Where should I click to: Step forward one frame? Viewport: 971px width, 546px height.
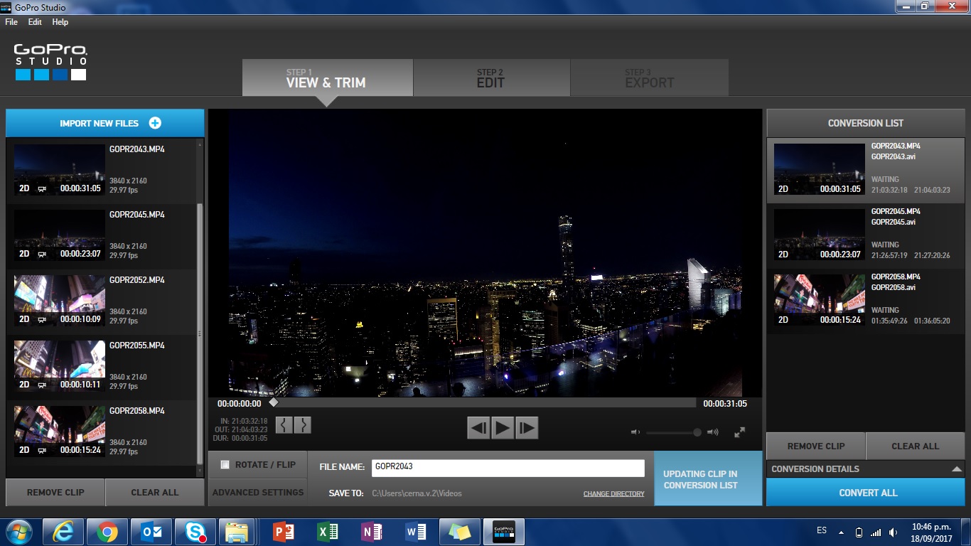pyautogui.click(x=527, y=428)
